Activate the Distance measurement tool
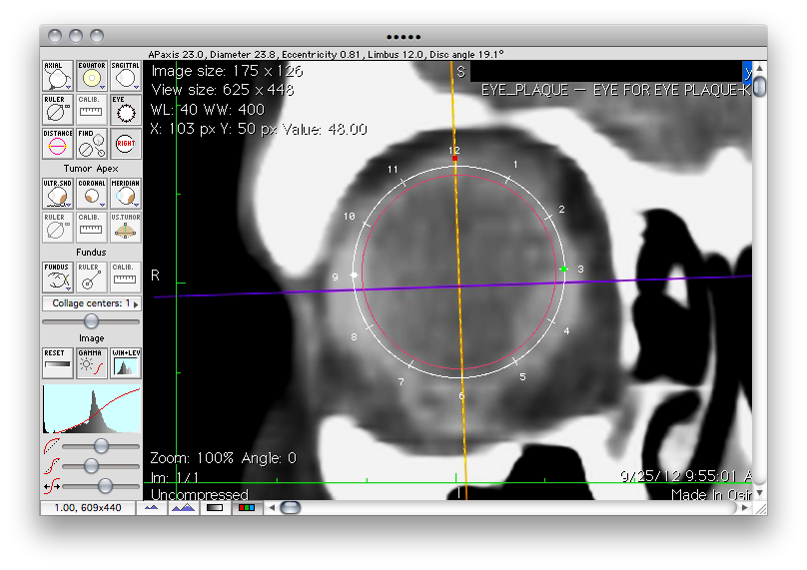This screenshot has width=807, height=570. pos(57,144)
